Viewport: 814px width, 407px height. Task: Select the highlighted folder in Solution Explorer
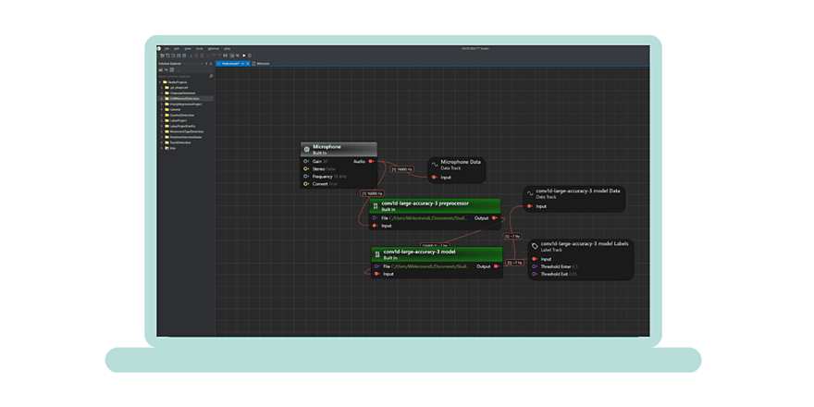(187, 99)
